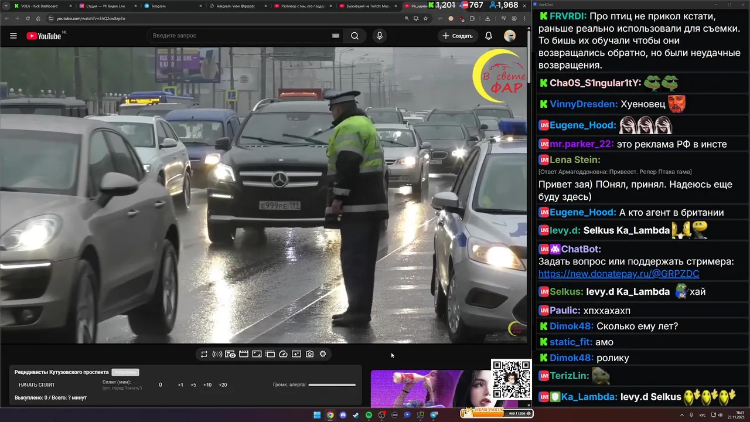Click Paulic username in chat
This screenshot has width=750, height=422.
click(565, 311)
